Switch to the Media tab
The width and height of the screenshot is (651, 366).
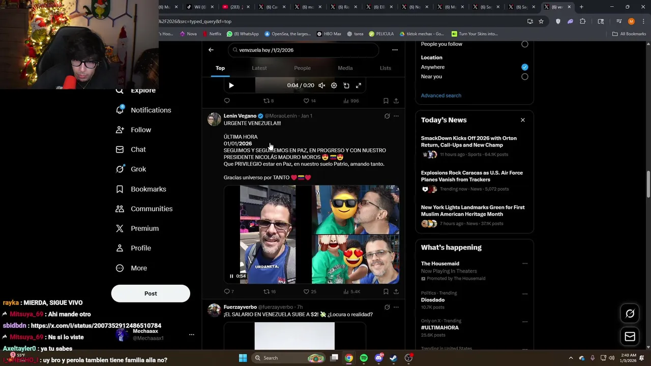click(x=345, y=68)
